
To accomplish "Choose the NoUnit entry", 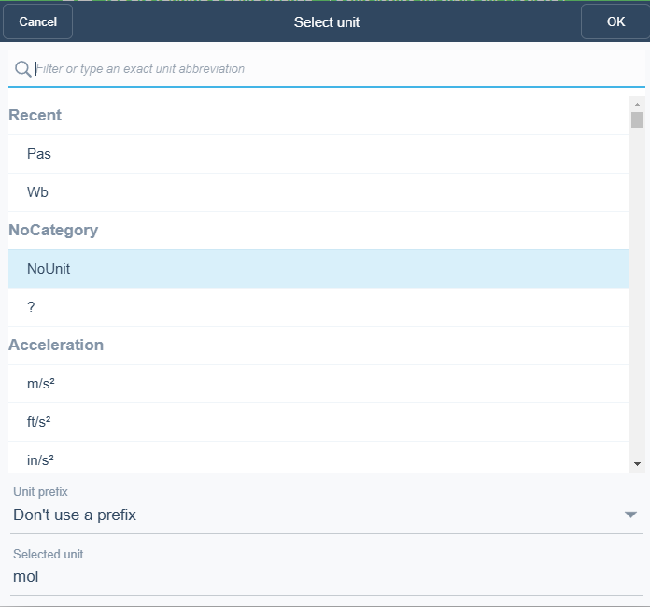I will click(318, 269).
